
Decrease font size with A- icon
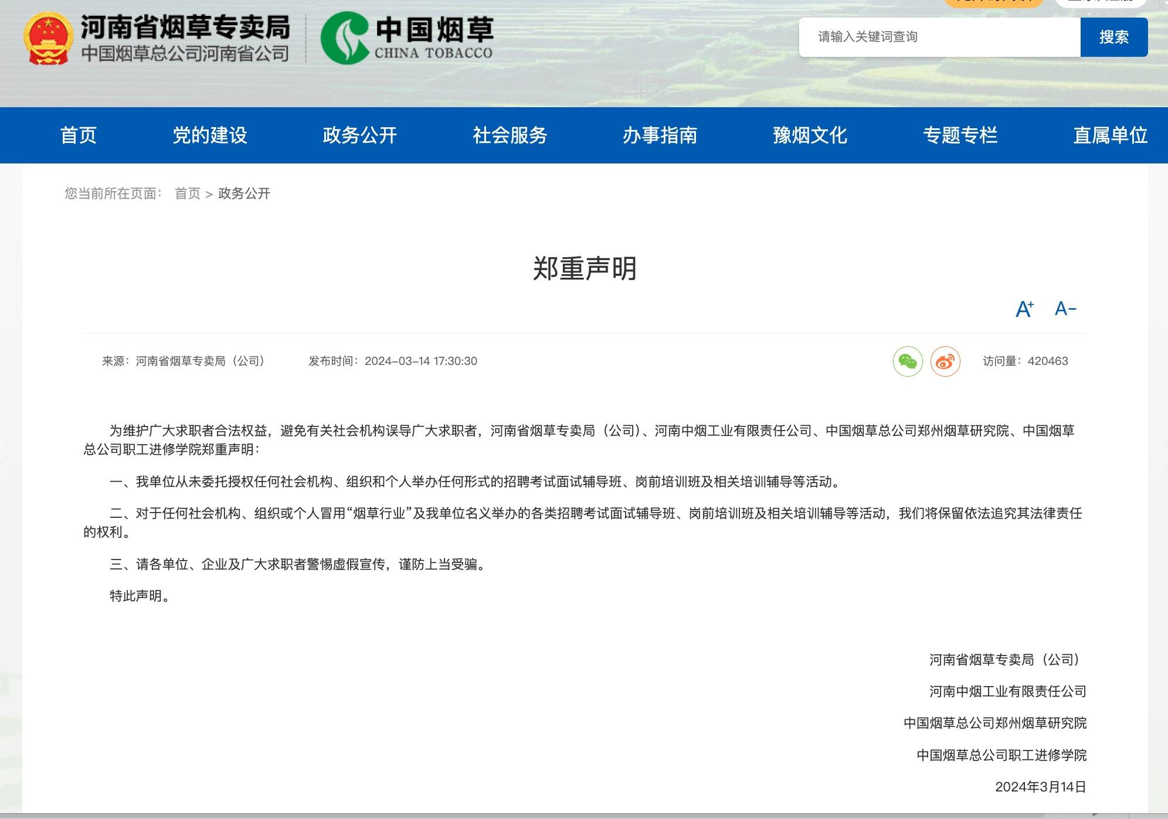click(x=1065, y=309)
